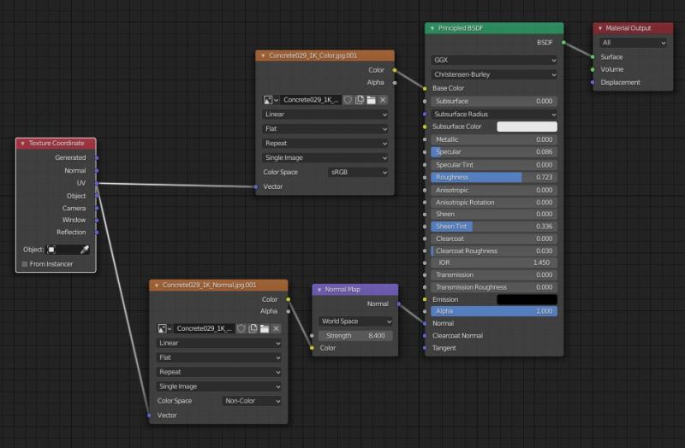This screenshot has height=448, width=685.
Task: Open World Space dropdown in Normal Map
Action: tap(355, 321)
